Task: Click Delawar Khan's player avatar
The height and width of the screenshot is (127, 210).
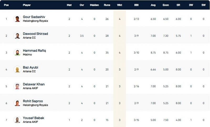Action: point(17,86)
